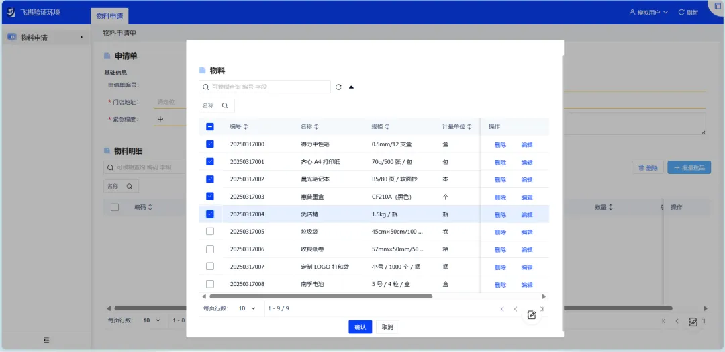725x352 pixels.
Task: Click the 取消 button
Action: (387, 327)
